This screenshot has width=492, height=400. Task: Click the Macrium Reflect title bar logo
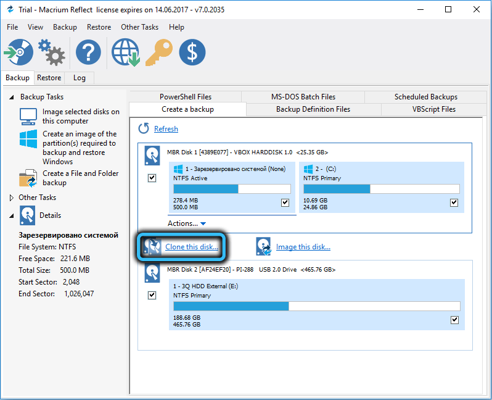click(x=10, y=9)
